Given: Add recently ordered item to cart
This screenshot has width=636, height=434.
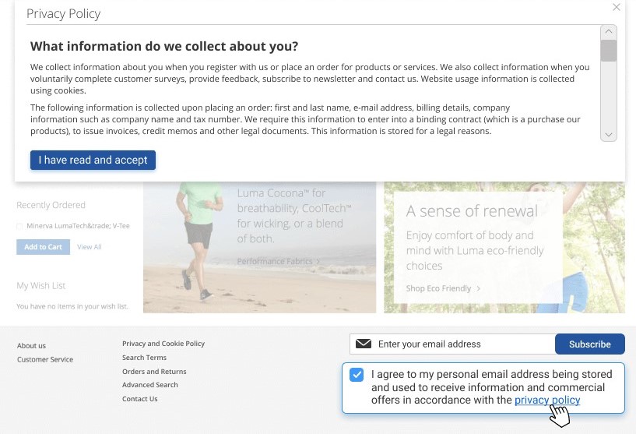Looking at the screenshot, I should (x=43, y=247).
